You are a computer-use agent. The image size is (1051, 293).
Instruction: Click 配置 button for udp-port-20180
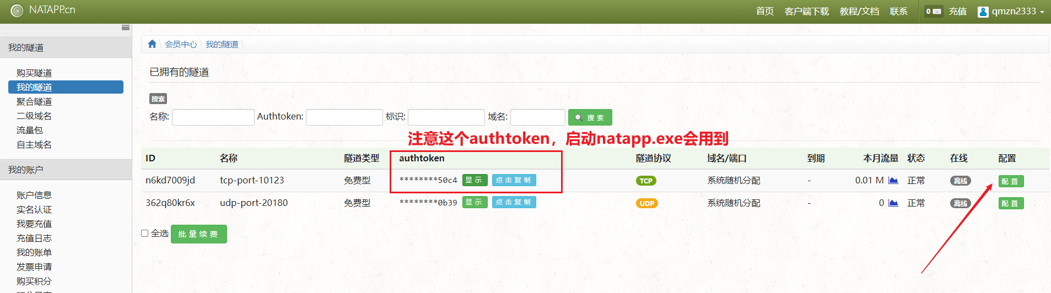1011,203
